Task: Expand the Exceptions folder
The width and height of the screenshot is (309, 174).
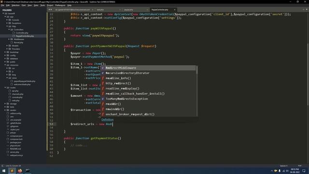Action: 7,23
